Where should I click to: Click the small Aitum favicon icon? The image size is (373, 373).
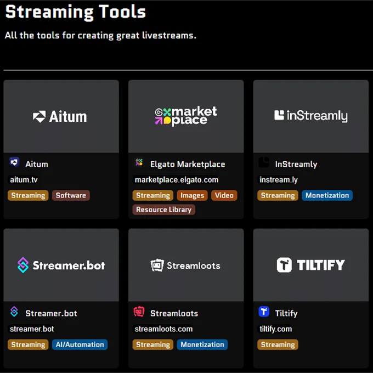(x=14, y=163)
